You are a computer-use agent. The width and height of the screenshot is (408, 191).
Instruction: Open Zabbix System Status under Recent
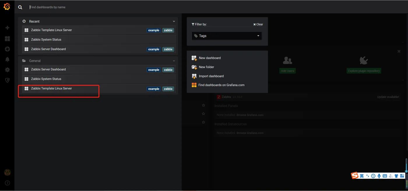[99, 40]
